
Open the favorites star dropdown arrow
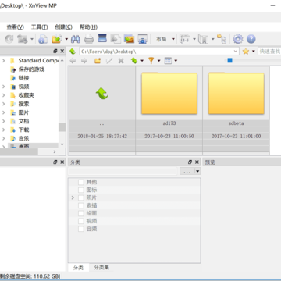point(254,52)
